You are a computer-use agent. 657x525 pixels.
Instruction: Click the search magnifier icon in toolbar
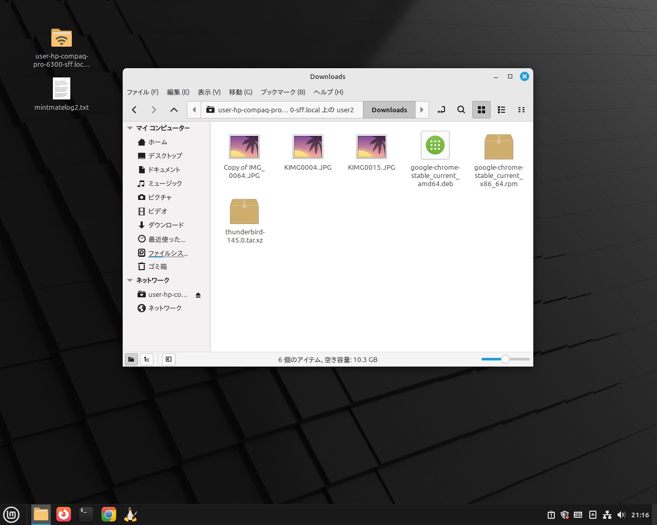[461, 110]
